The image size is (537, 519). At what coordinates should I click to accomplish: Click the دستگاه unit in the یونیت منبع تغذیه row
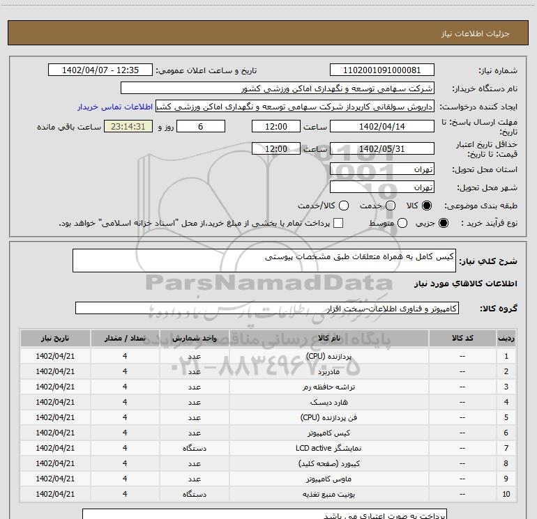point(194,494)
